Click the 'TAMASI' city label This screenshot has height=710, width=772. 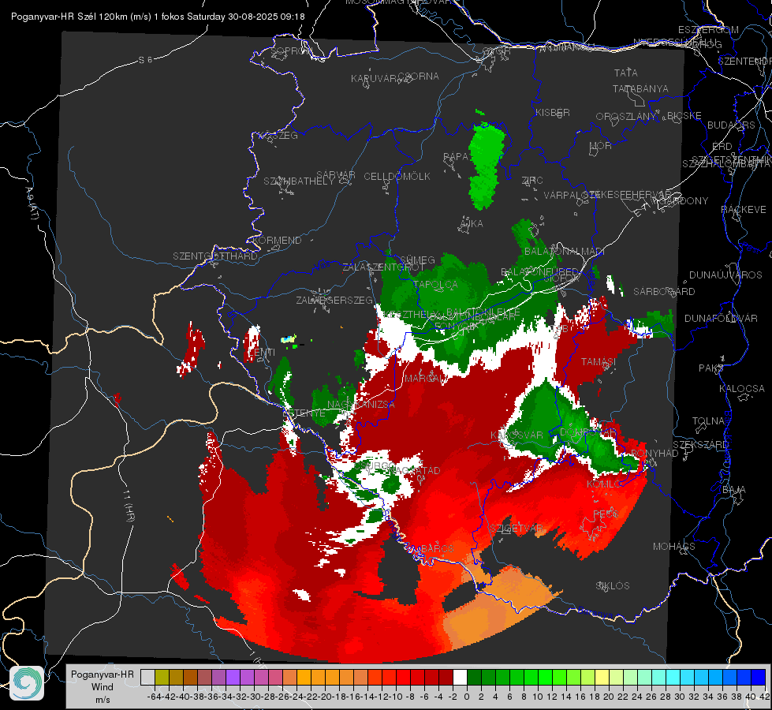(599, 362)
